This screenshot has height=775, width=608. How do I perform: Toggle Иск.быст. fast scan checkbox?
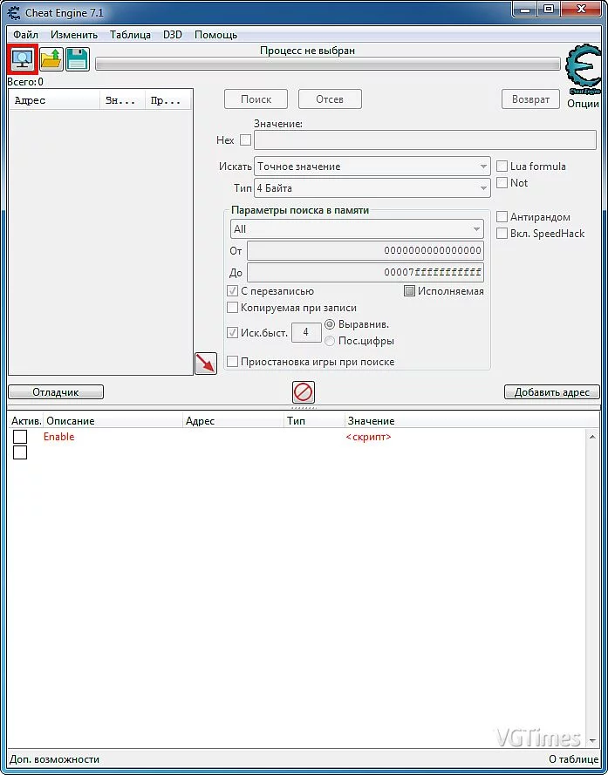233,333
